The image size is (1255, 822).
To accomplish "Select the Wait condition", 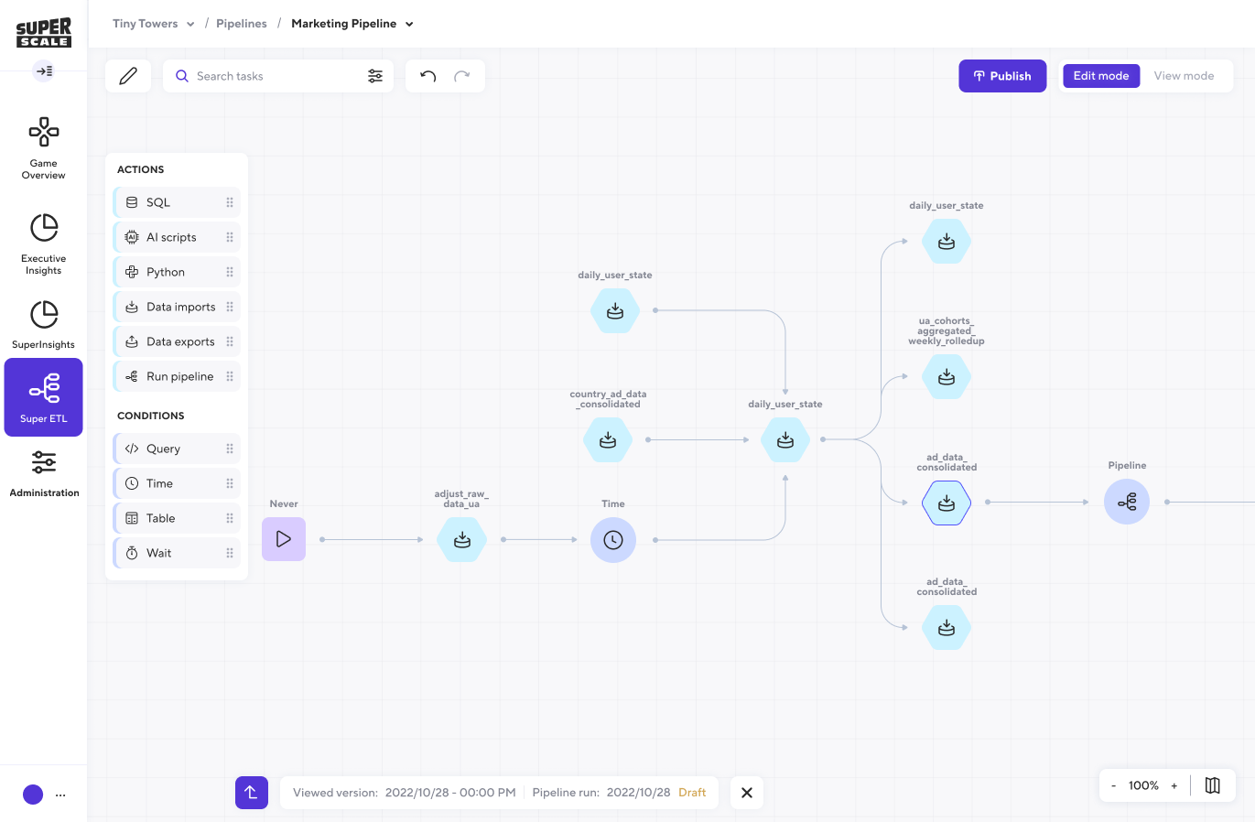I will click(177, 553).
